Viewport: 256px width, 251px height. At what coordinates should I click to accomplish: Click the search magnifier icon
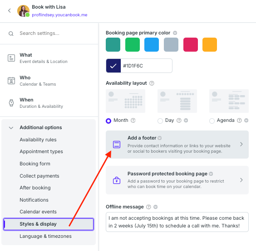click(x=11, y=34)
